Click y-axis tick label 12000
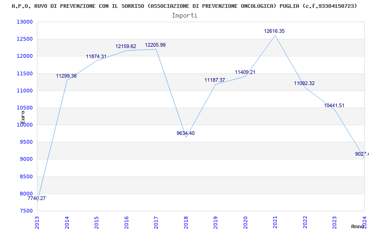Image resolution: width=369 pixels, height=231 pixels. pos(24,56)
